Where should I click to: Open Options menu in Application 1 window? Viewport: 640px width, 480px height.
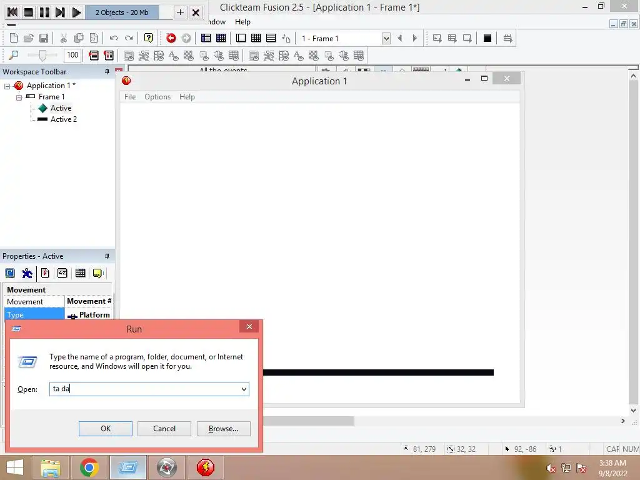tap(157, 97)
